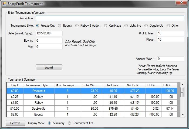Click the $4.40 net profit cell
The image size is (189, 129).
click(x=135, y=109)
